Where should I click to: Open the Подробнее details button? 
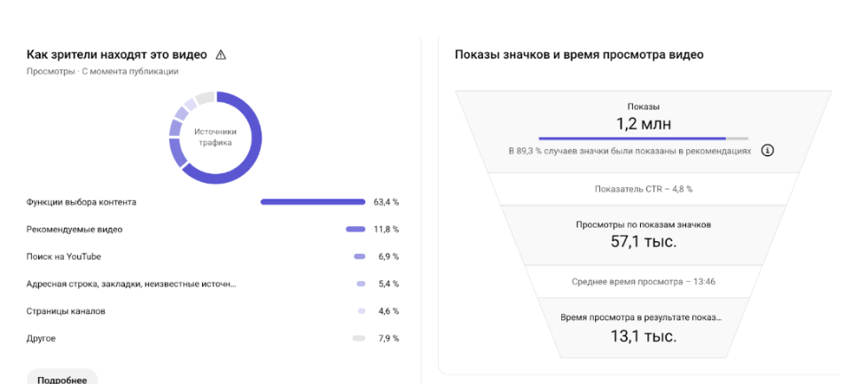click(62, 379)
